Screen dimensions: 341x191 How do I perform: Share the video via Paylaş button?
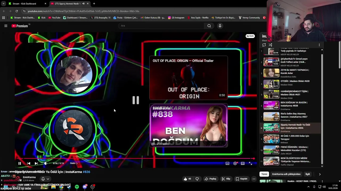pyautogui.click(x=210, y=179)
